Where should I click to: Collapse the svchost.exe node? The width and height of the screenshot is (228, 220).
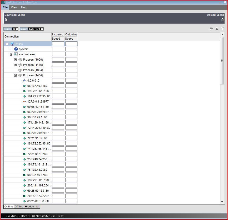[11, 54]
